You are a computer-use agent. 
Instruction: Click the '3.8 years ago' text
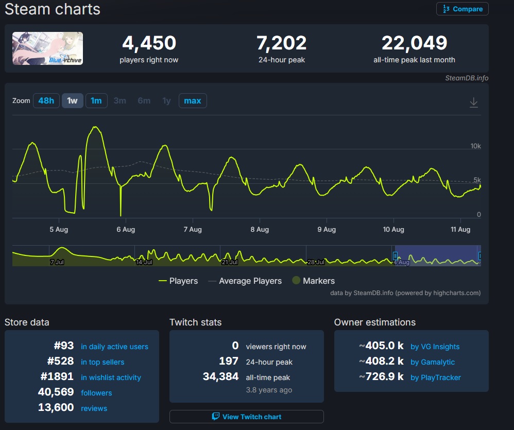269,390
